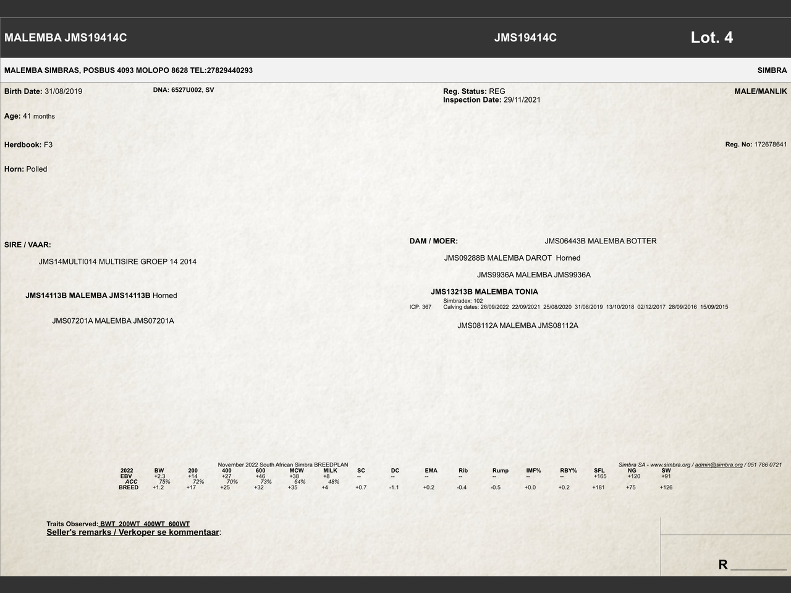Select BREED value +126
The height and width of the screenshot is (593, 791).
tap(666, 487)
